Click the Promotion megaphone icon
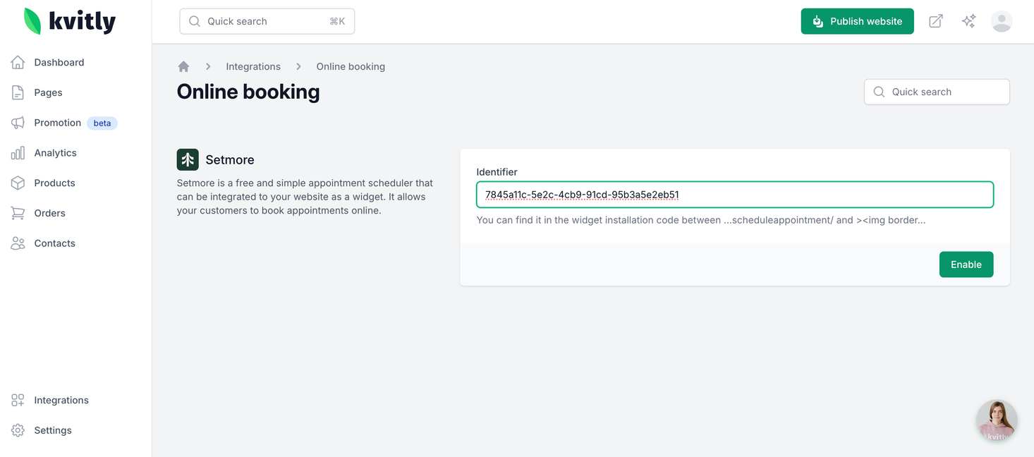 [18, 123]
